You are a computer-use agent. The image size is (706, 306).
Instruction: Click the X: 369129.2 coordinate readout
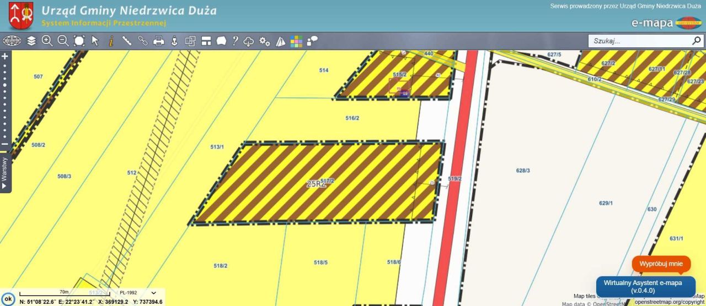pos(113,302)
